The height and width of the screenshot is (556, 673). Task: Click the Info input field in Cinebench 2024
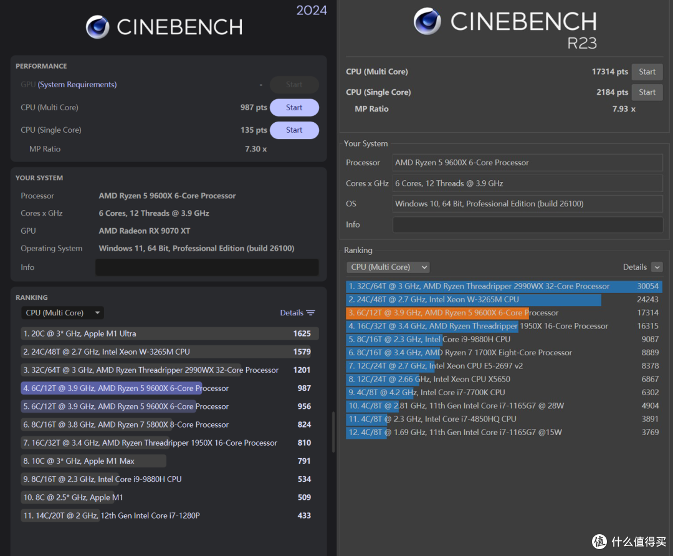207,267
